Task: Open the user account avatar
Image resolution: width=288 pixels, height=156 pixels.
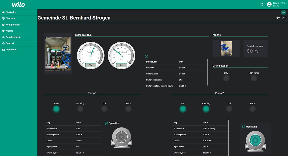Action: [269, 5]
